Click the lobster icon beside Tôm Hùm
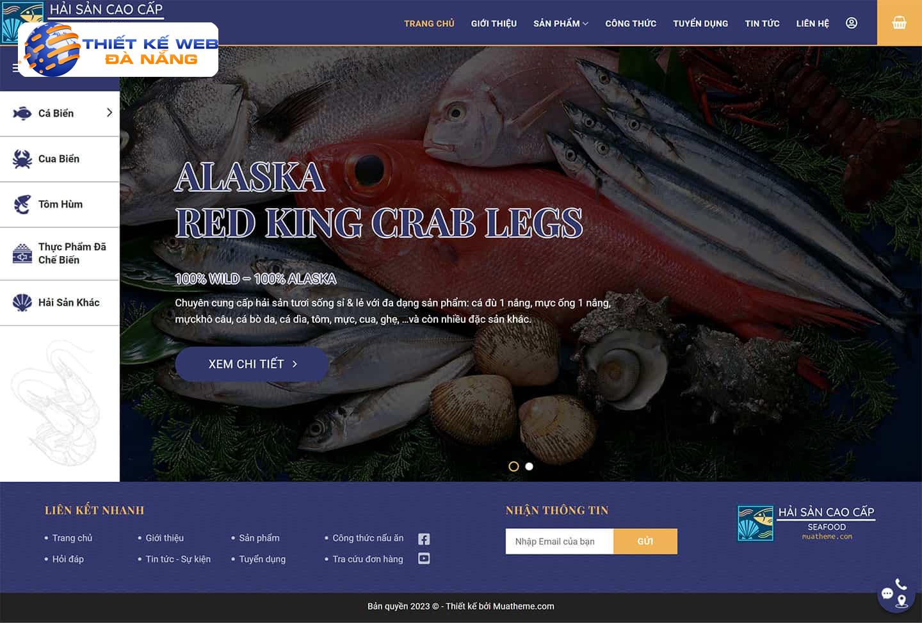The image size is (922, 623). [x=22, y=204]
